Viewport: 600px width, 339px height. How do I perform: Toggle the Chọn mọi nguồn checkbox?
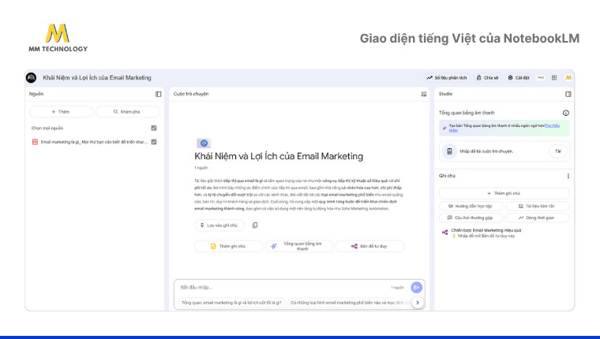154,128
